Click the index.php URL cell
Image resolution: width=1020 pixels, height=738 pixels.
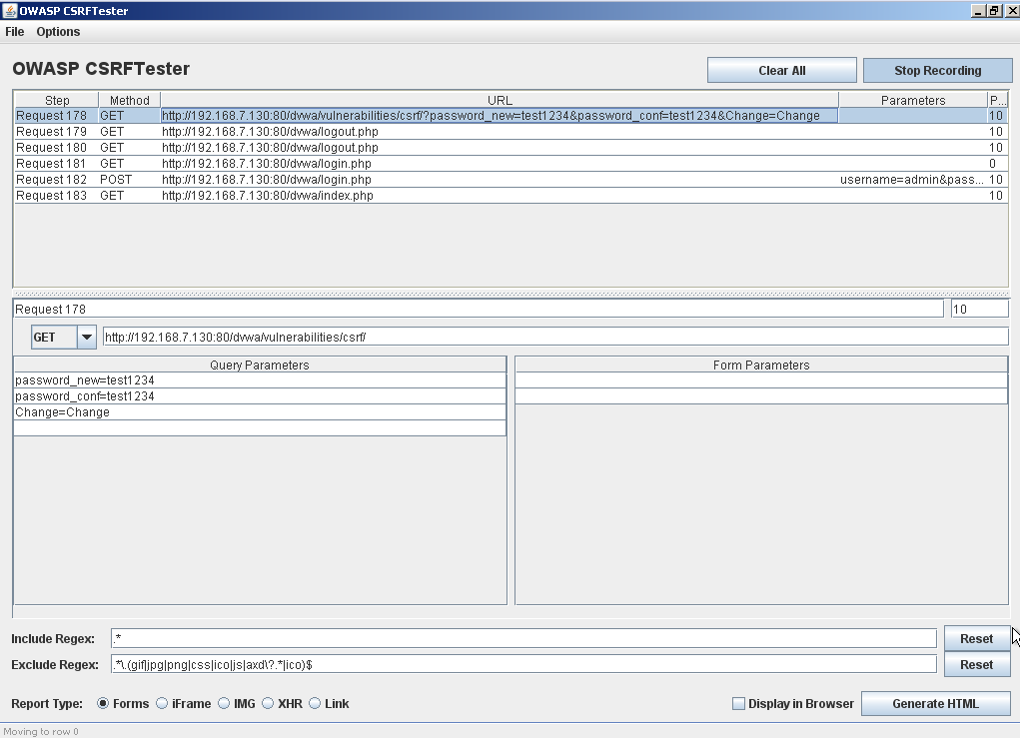tap(500, 195)
